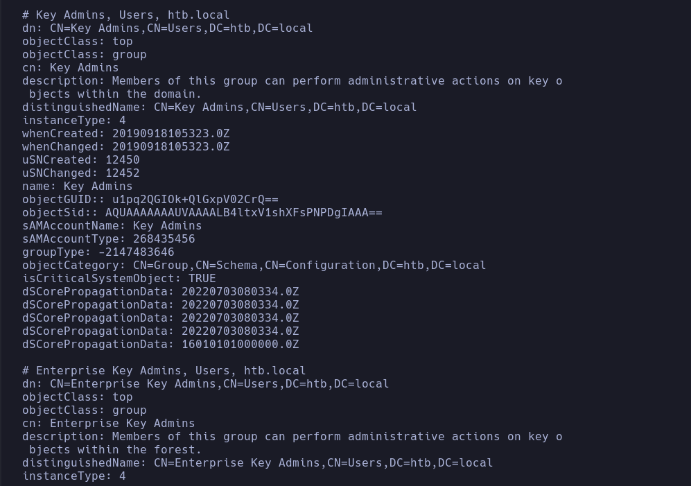Click the '# Enterprise Key Admins' comment header line
The width and height of the screenshot is (691, 486).
click(164, 371)
